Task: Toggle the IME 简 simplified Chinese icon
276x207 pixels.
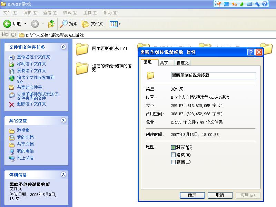Action: click(x=226, y=4)
